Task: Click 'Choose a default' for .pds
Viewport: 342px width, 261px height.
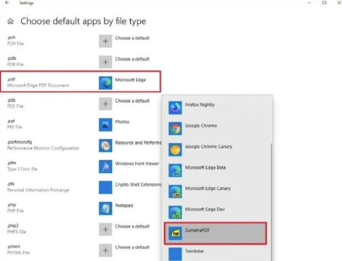Action: pos(132,101)
